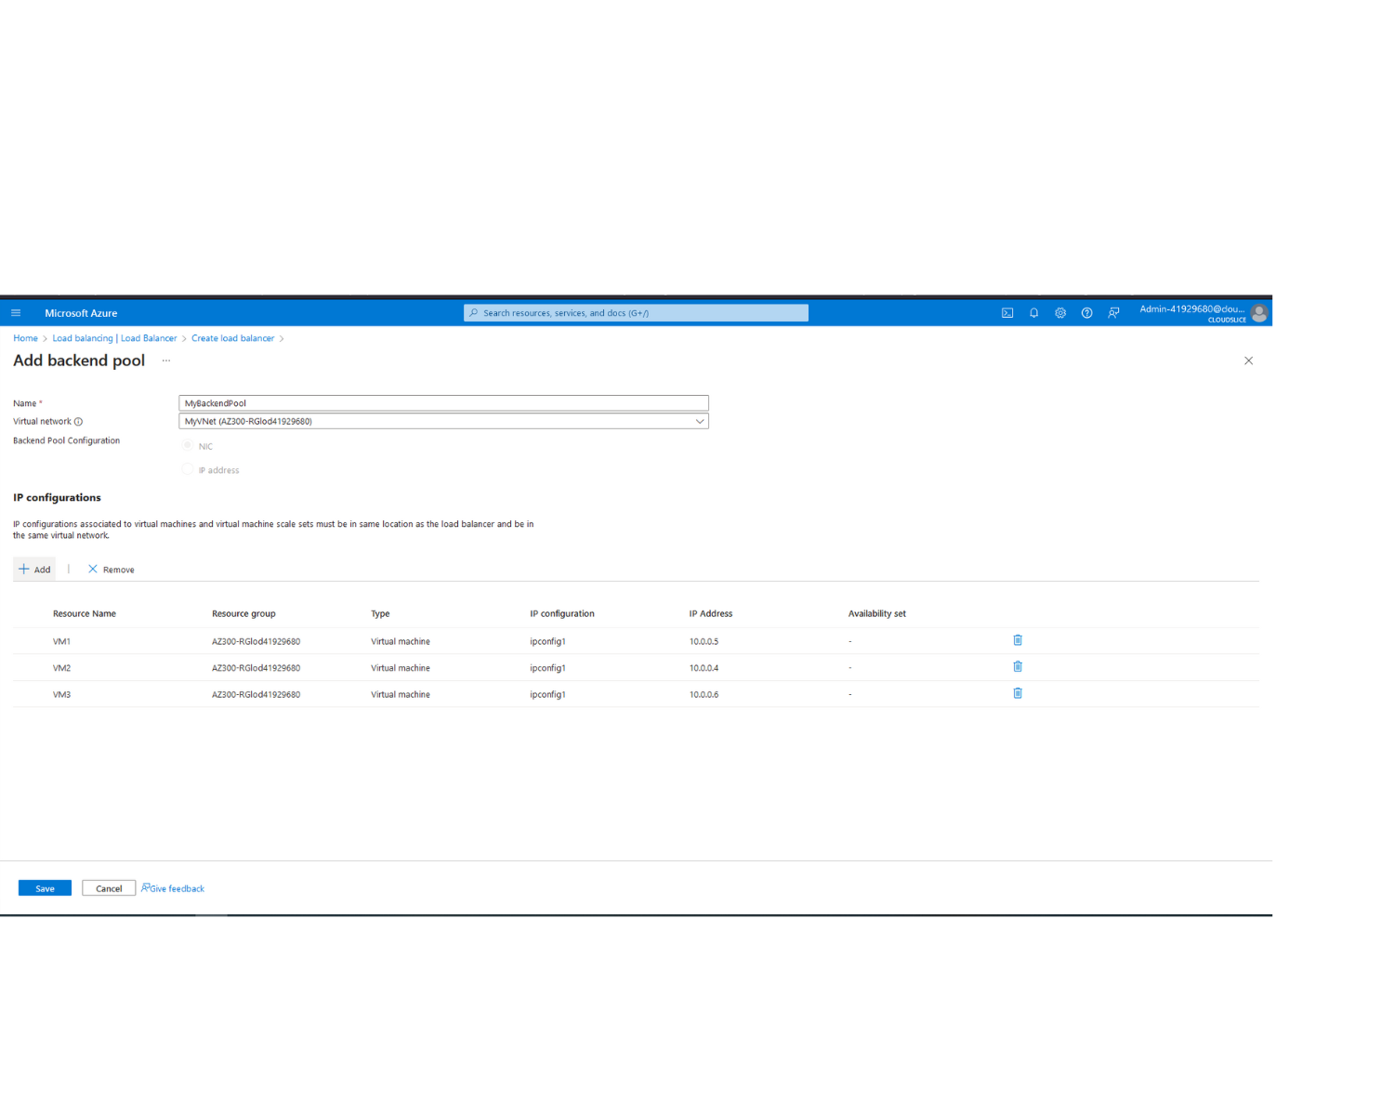Click the Type column header
Viewport: 1394px width, 1115px height.
pyautogui.click(x=380, y=613)
